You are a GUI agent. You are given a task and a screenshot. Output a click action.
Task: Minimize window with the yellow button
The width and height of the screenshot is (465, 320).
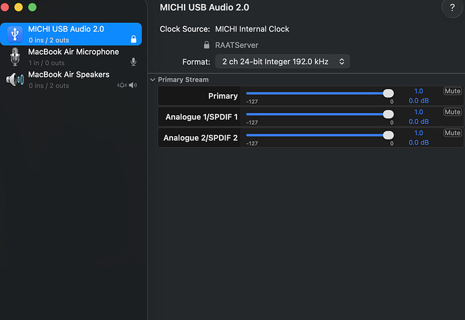click(18, 7)
